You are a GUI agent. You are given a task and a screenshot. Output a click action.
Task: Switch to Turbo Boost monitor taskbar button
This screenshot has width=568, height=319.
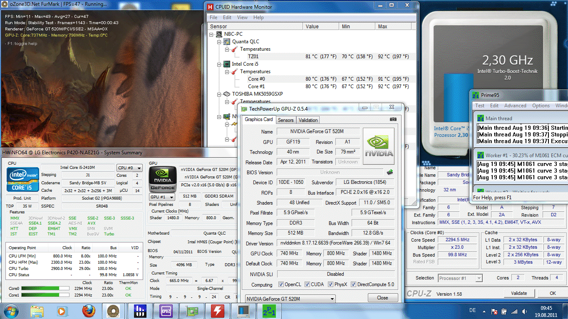click(244, 311)
